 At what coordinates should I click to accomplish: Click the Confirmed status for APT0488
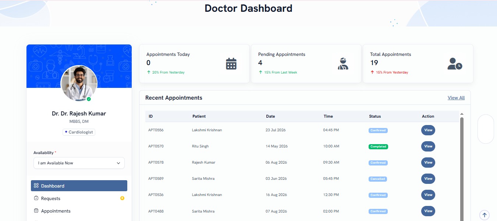point(378,211)
